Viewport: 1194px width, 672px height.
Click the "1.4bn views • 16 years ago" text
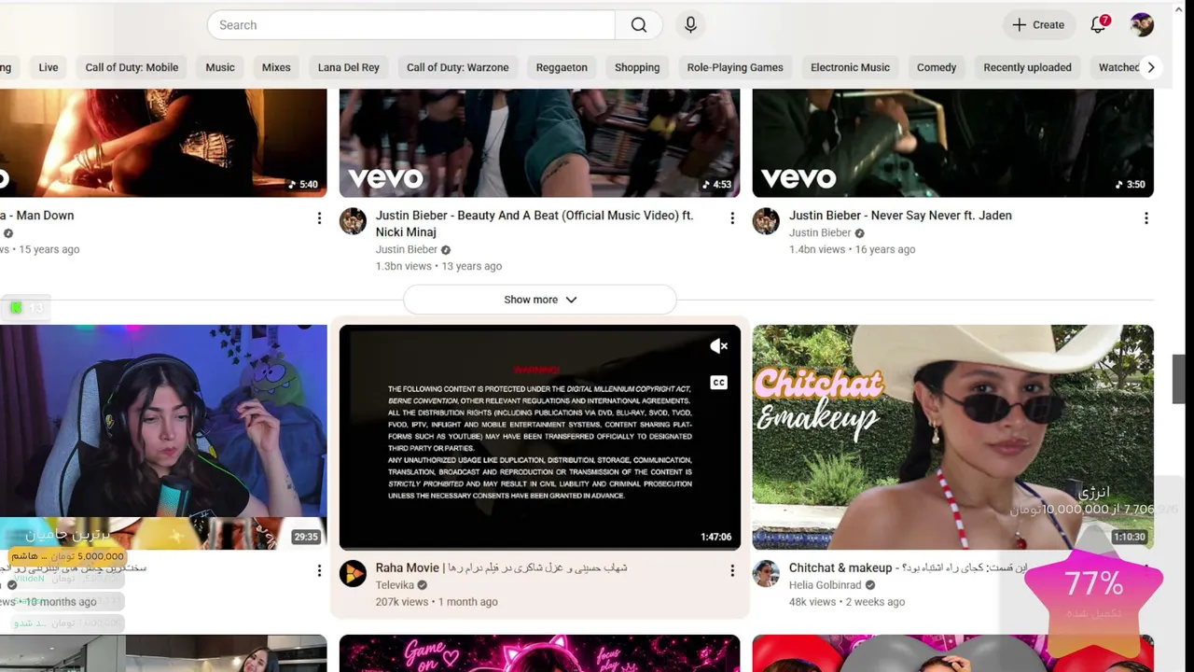click(x=852, y=249)
